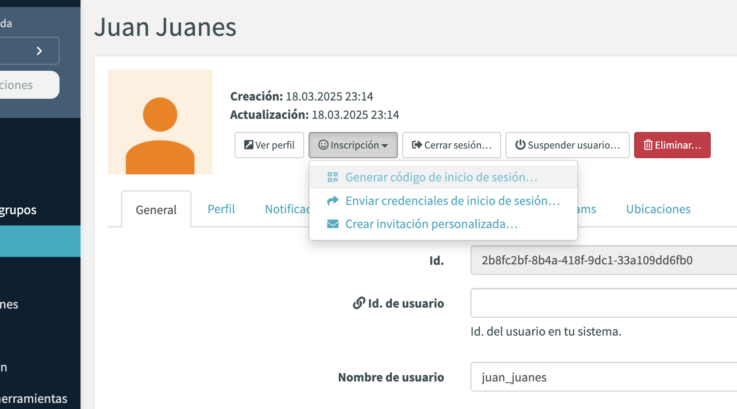
Task: Open the Ubicaciones tab
Action: coord(658,209)
